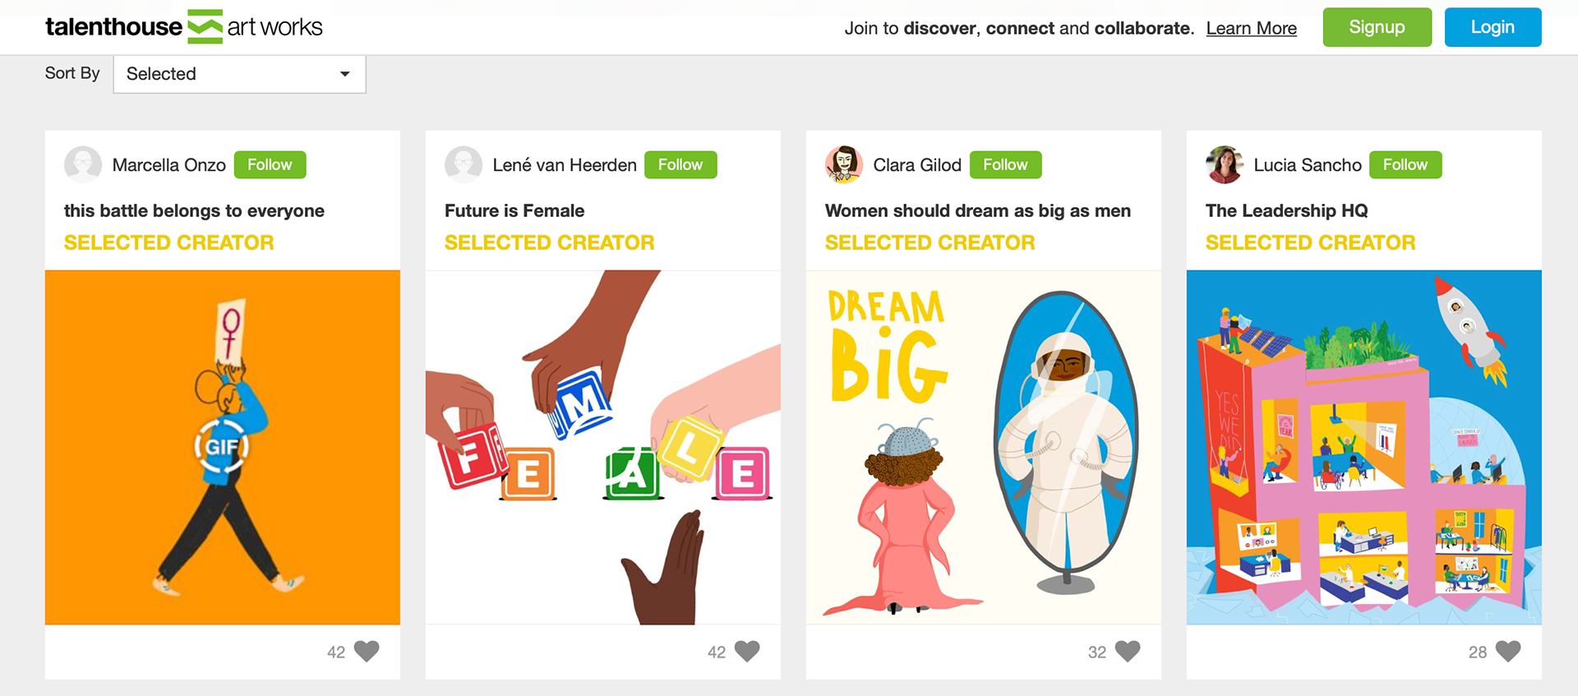Click Clara Gilod's profile picture
This screenshot has width=1578, height=696.
[x=844, y=164]
